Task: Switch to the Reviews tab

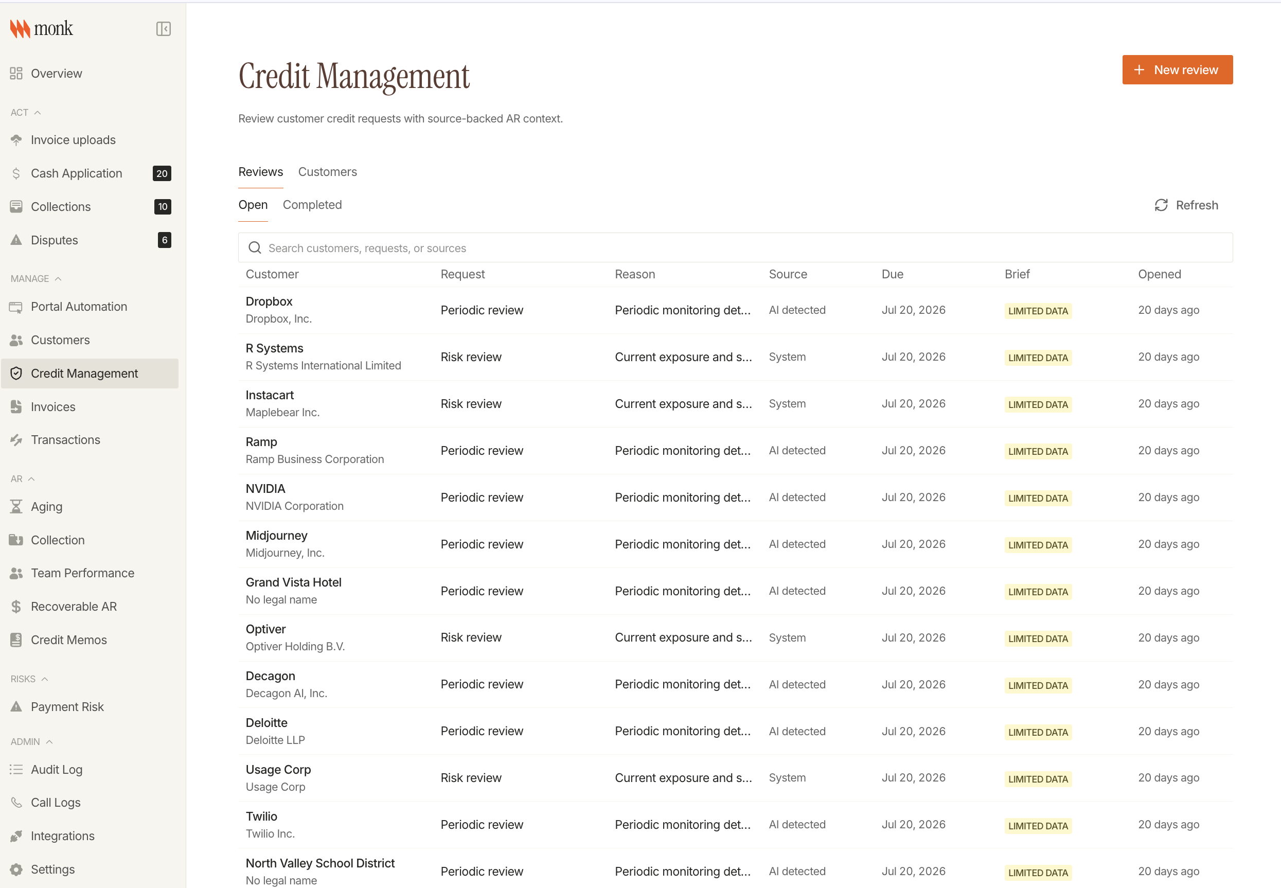Action: 260,172
